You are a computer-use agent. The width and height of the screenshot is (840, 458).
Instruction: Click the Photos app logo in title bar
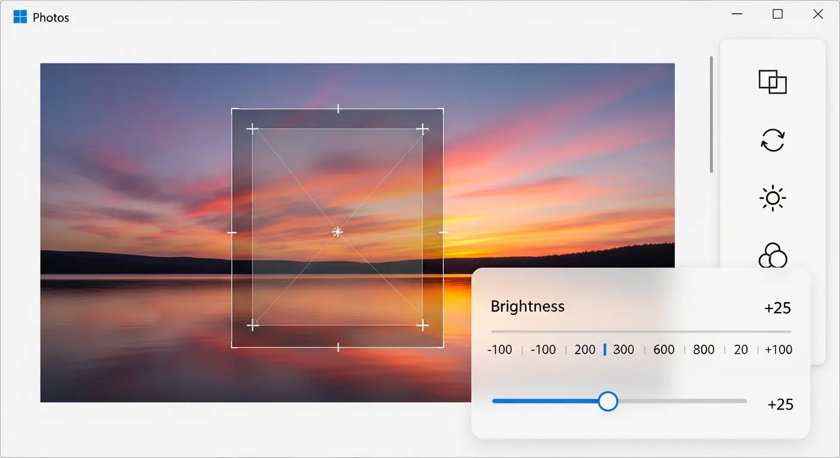[20, 17]
